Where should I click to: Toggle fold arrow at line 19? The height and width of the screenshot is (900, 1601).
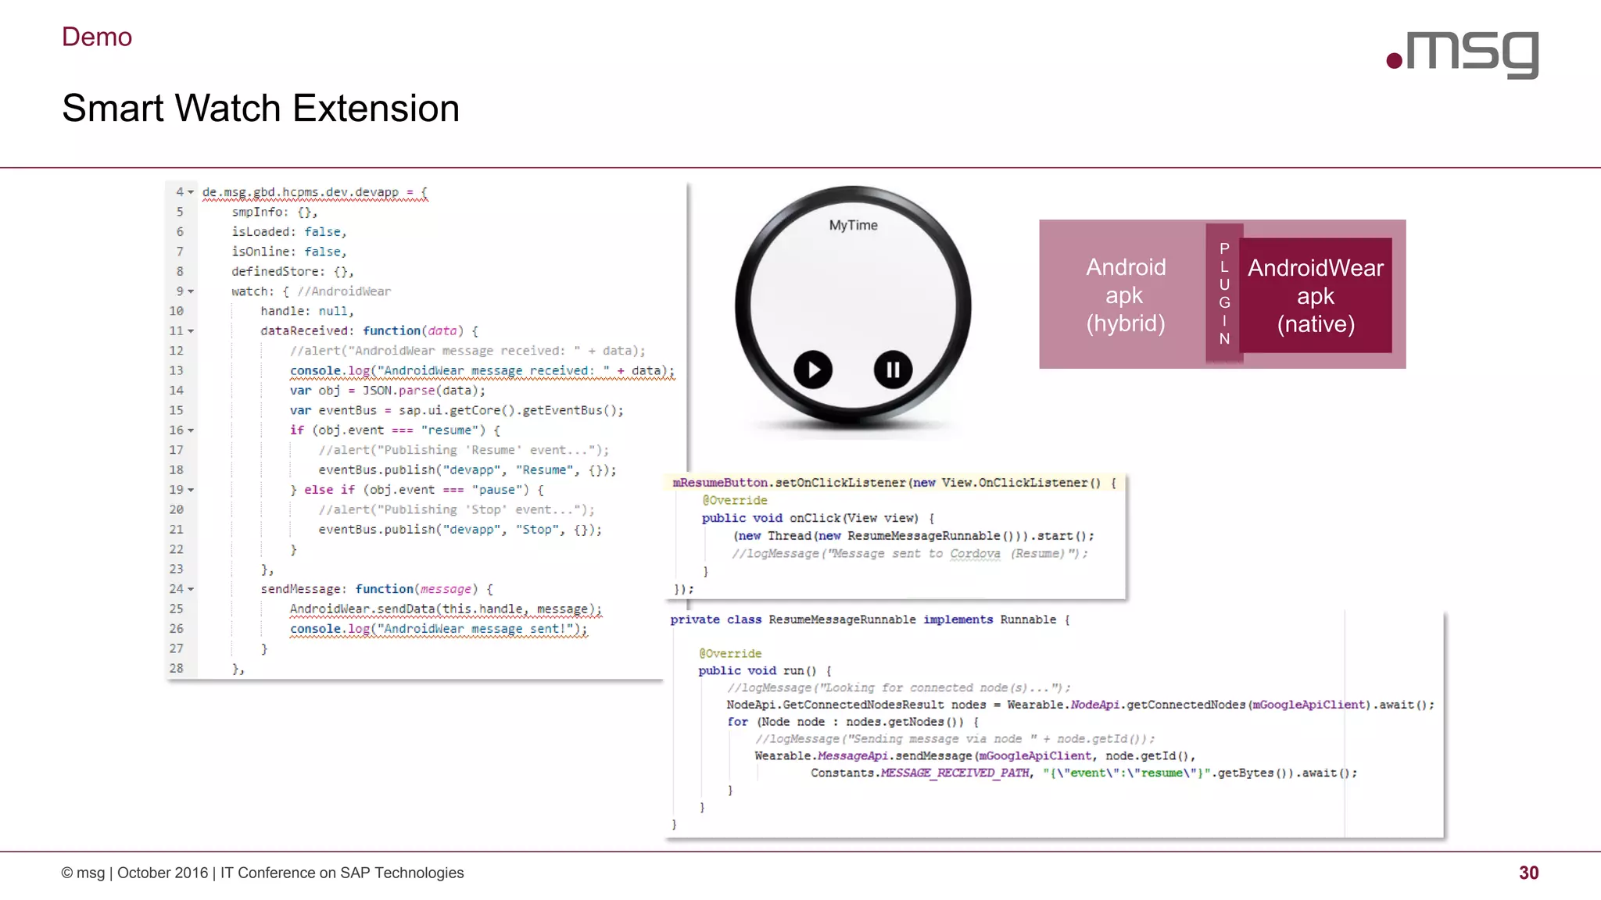[x=191, y=490]
